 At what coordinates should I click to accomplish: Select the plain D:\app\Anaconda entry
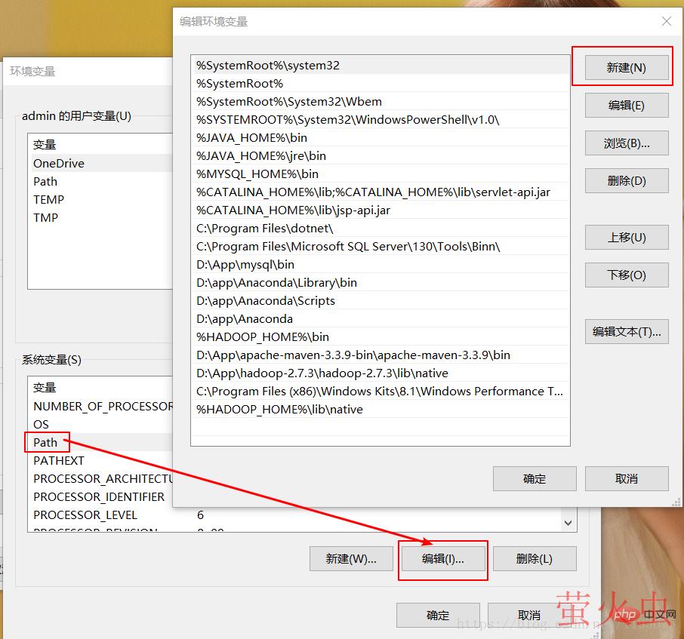(x=381, y=318)
